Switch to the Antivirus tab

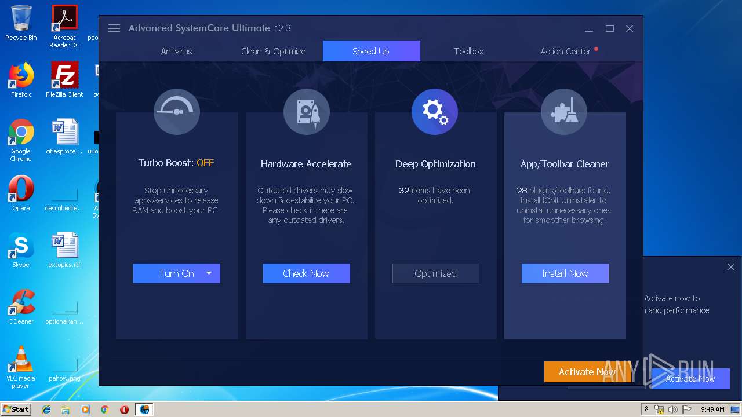click(x=176, y=51)
